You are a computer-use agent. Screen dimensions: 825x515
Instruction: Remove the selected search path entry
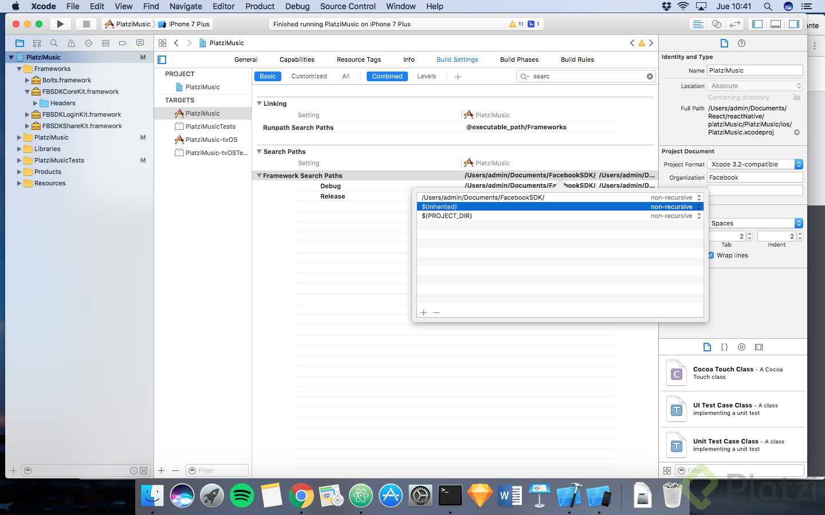click(437, 312)
